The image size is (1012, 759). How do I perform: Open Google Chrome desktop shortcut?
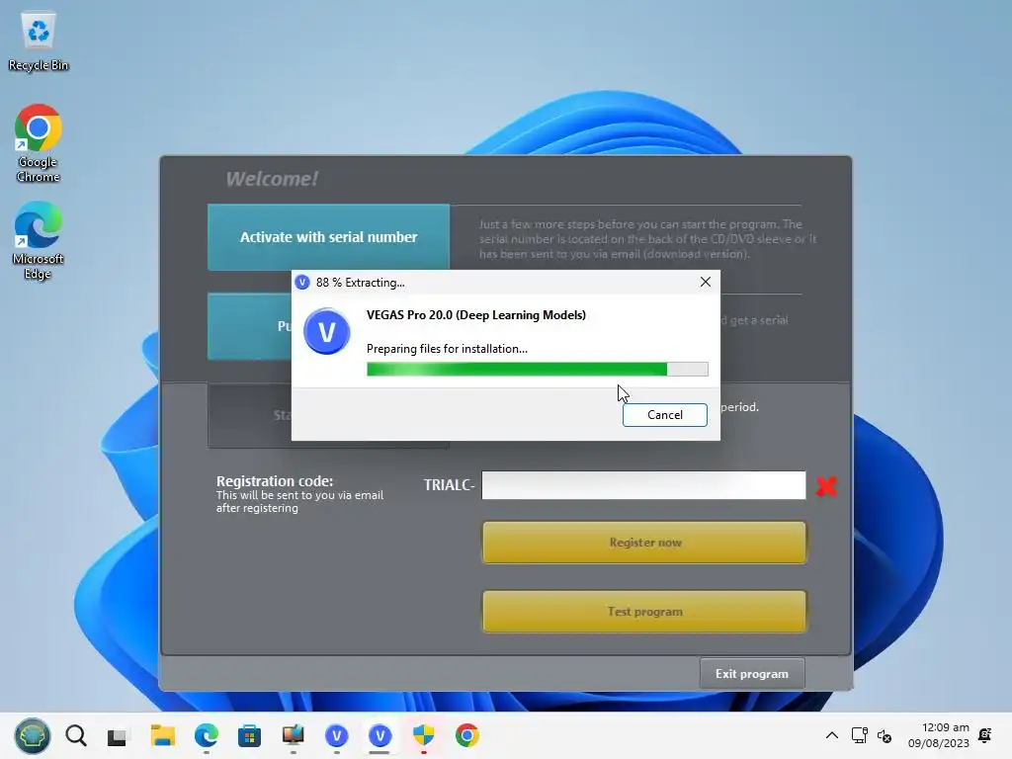tap(39, 143)
